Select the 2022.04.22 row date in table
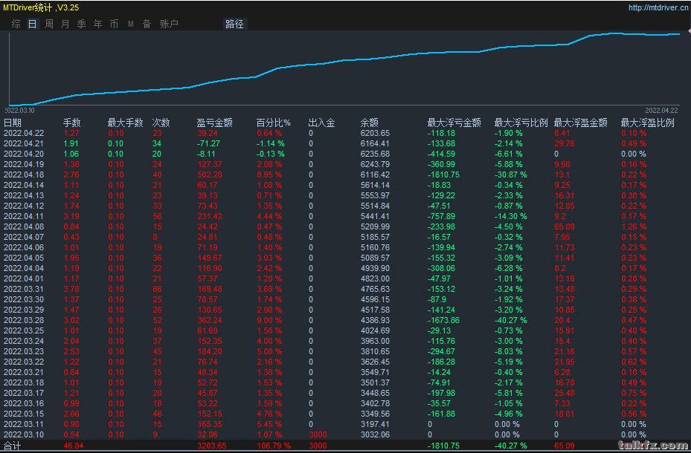691x453 pixels. (24, 133)
